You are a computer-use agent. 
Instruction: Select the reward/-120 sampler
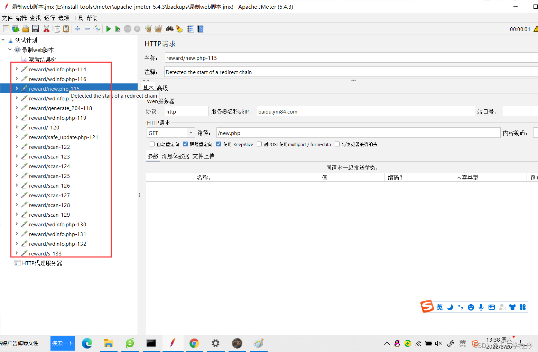44,127
